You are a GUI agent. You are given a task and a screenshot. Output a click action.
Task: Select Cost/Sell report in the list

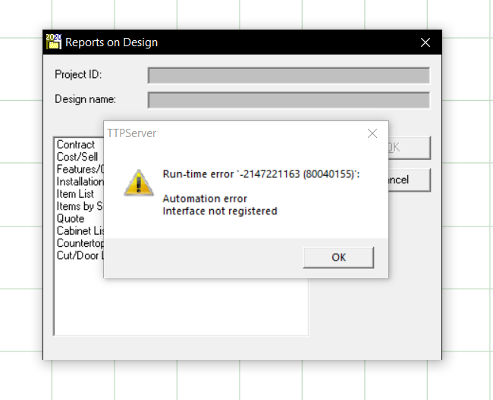pyautogui.click(x=77, y=157)
